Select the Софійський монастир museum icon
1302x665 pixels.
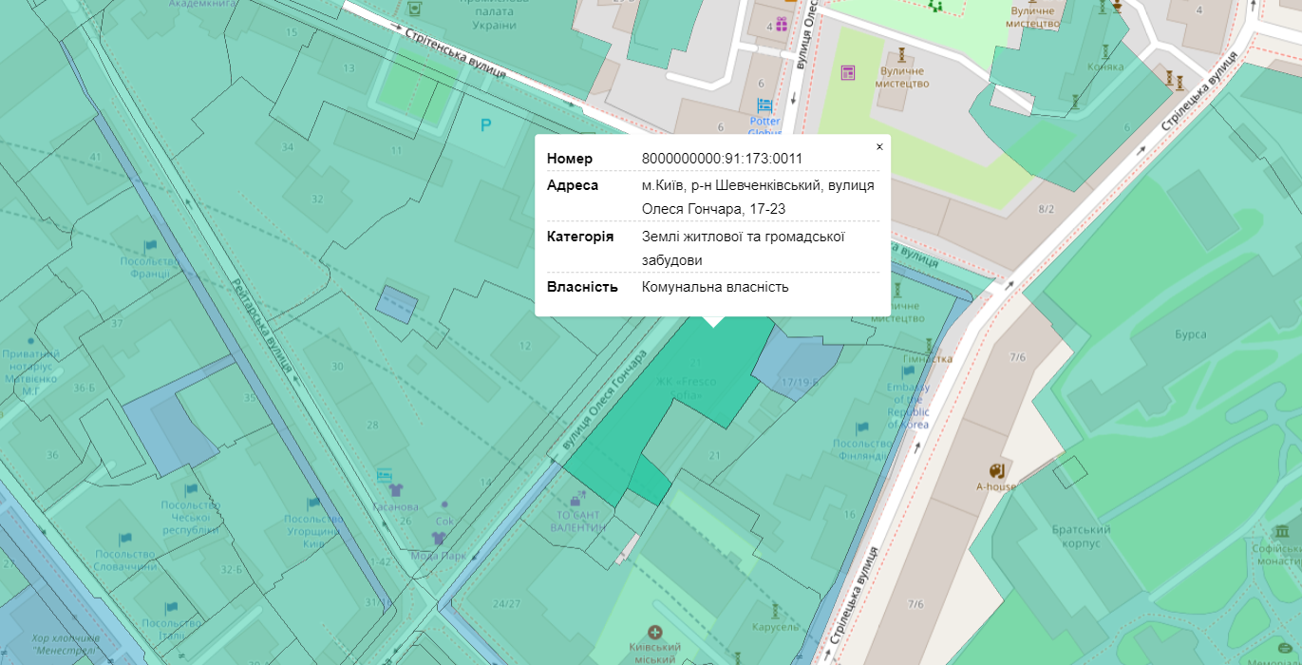click(1282, 531)
